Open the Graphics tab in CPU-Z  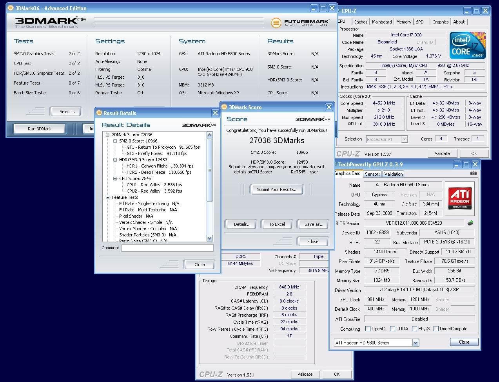[x=441, y=22]
